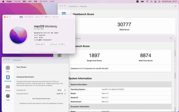Image resolution: width=179 pixels, height=112 pixels.
Task: Click the Model ID row Mac14,7 value
Action: click(x=105, y=98)
